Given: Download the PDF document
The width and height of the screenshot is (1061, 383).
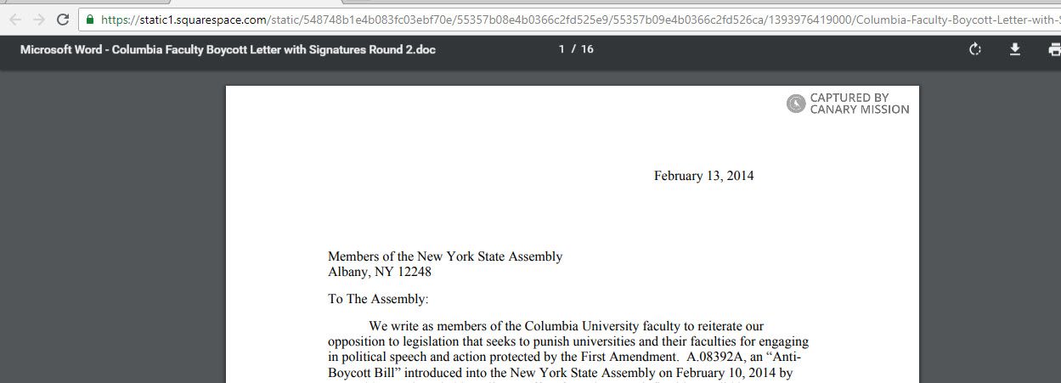Looking at the screenshot, I should 1014,49.
